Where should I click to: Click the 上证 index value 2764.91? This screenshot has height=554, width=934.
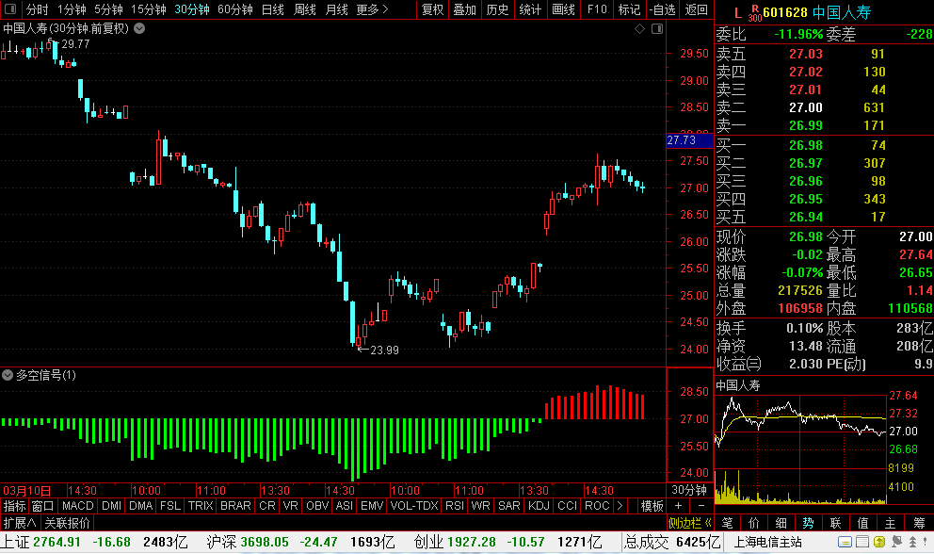[56, 542]
